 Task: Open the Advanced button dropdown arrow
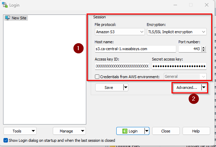click(204, 88)
